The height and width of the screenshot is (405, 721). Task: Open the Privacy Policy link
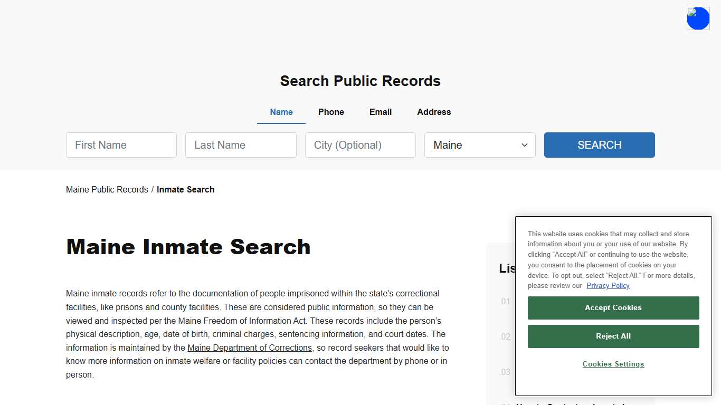(608, 285)
